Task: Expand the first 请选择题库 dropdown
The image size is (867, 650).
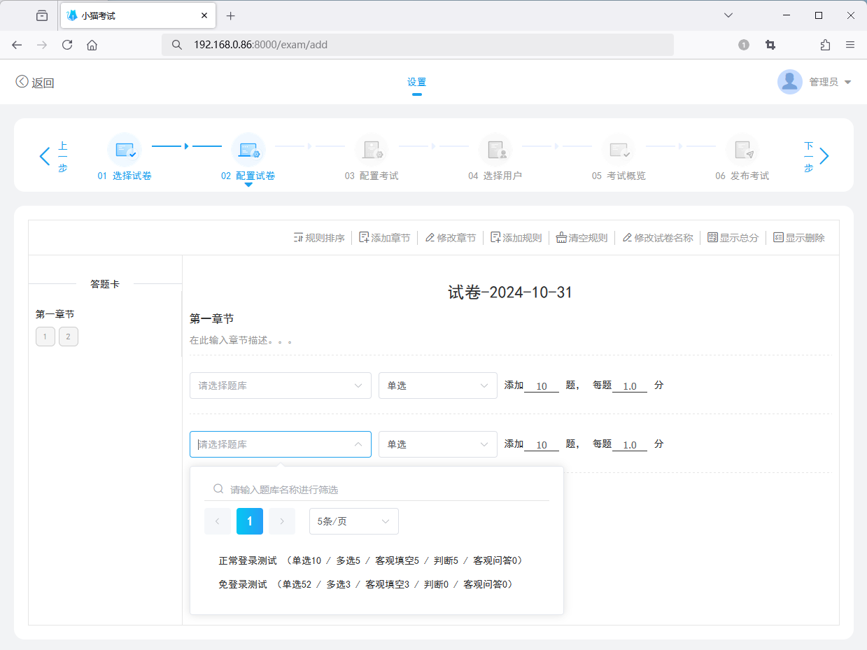Action: click(280, 386)
